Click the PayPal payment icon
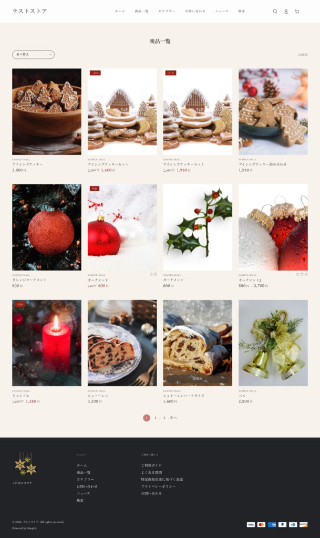The width and height of the screenshot is (320, 538). (x=282, y=524)
